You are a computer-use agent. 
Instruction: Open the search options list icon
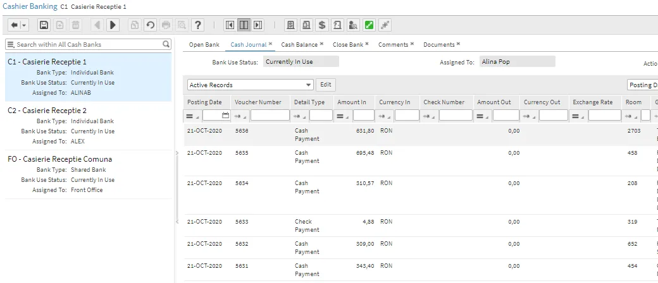(x=11, y=44)
